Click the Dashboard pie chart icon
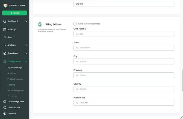183x119 pixels. click(5, 21)
